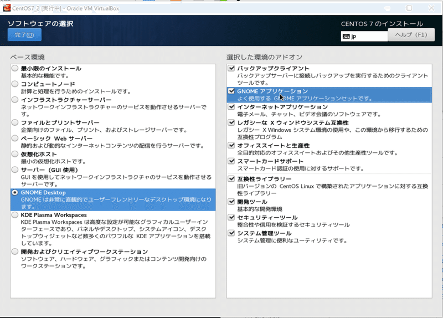The height and width of the screenshot is (318, 443).
Task: Maximize the VirtualBox window
Action: pyautogui.click(x=409, y=8)
